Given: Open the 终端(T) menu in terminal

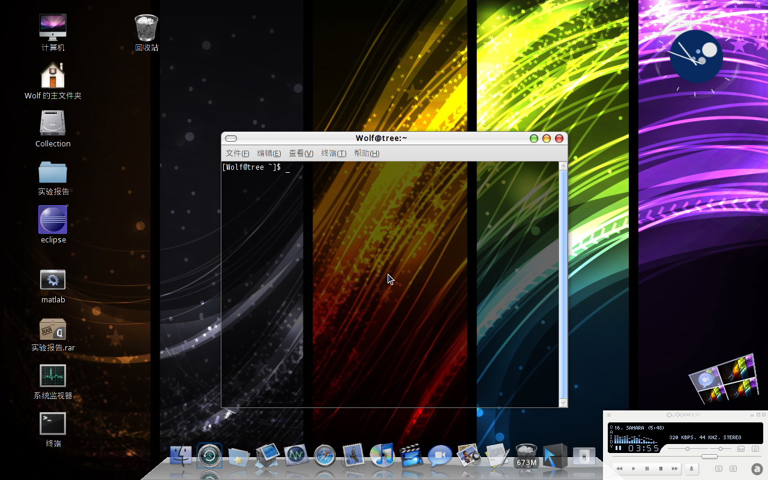Looking at the screenshot, I should [334, 154].
